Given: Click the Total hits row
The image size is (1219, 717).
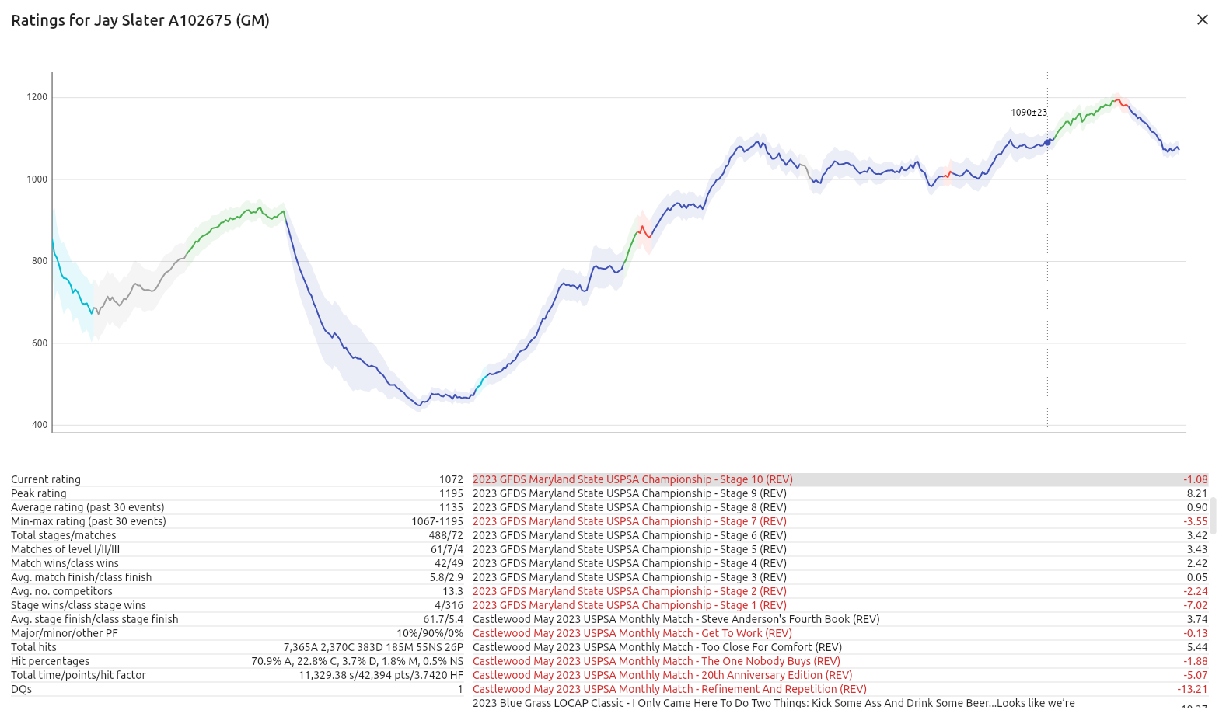Looking at the screenshot, I should [x=237, y=647].
